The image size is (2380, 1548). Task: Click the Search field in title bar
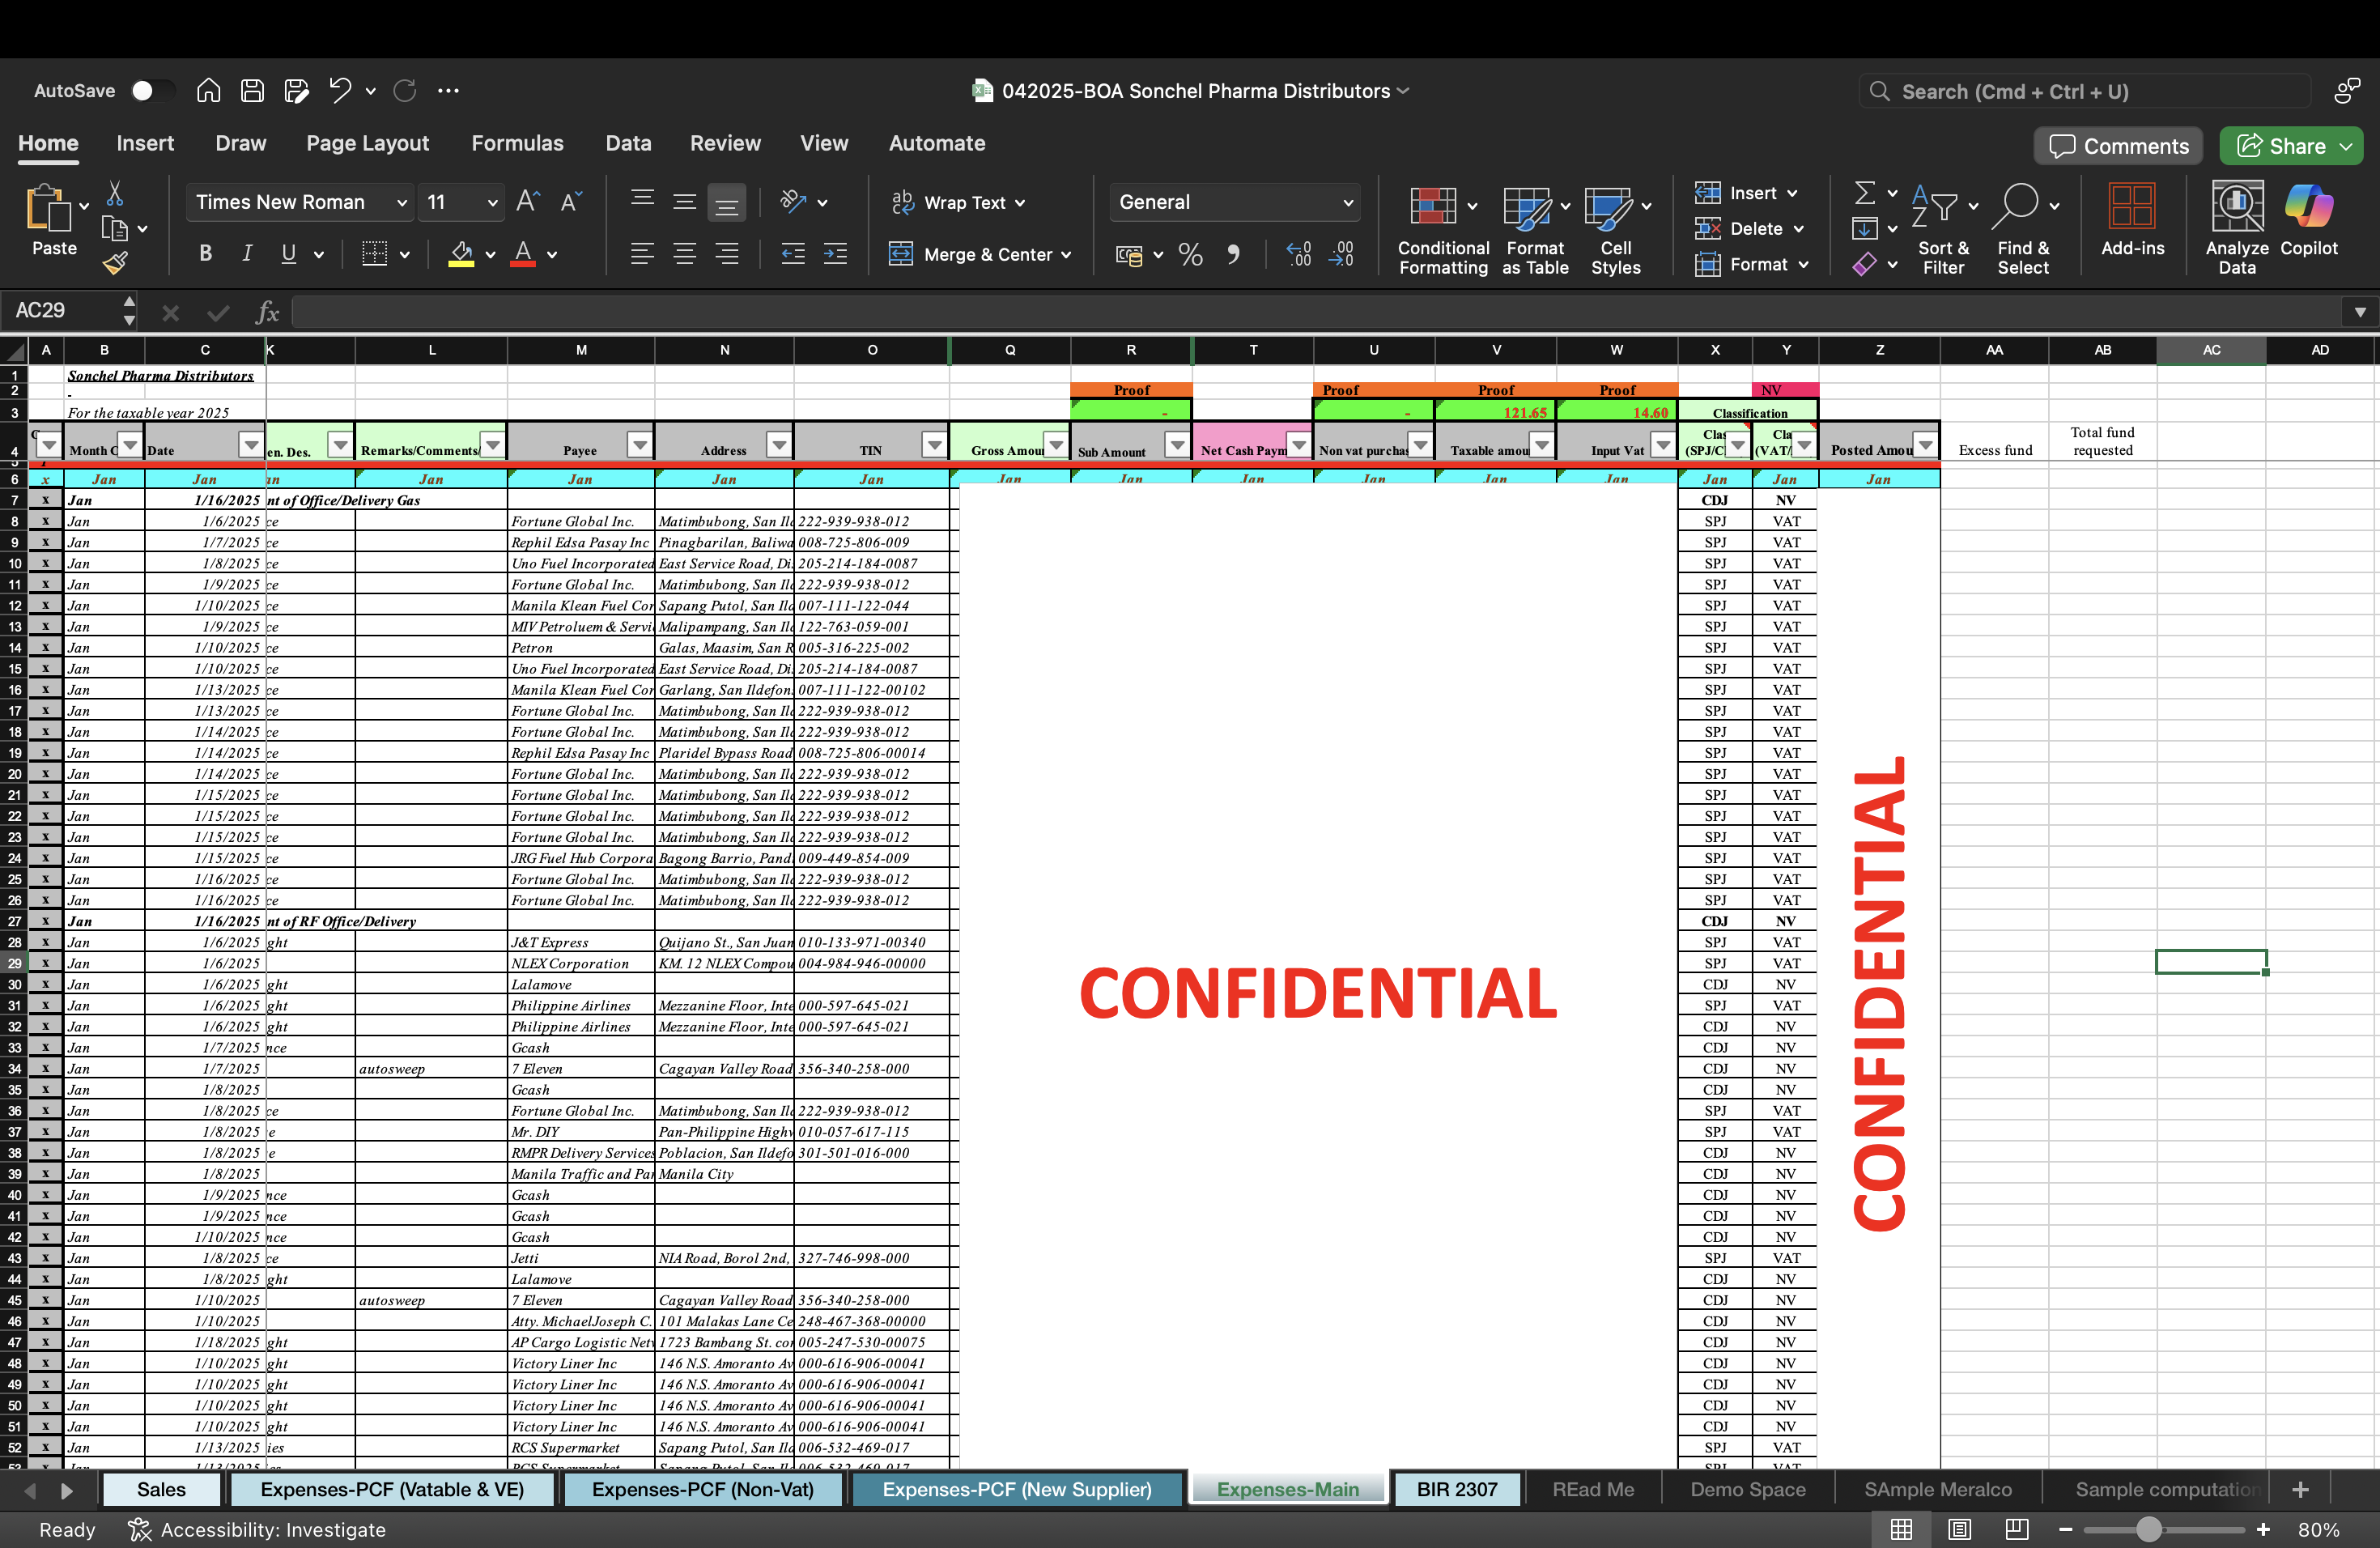(x=2085, y=92)
